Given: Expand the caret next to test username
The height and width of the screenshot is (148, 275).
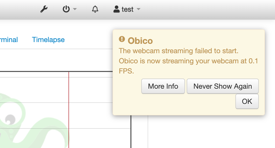Looking at the screenshot, I should pos(139,9).
